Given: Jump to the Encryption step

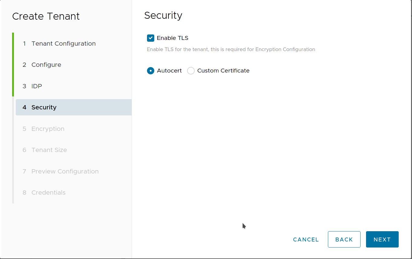Looking at the screenshot, I should (48, 129).
